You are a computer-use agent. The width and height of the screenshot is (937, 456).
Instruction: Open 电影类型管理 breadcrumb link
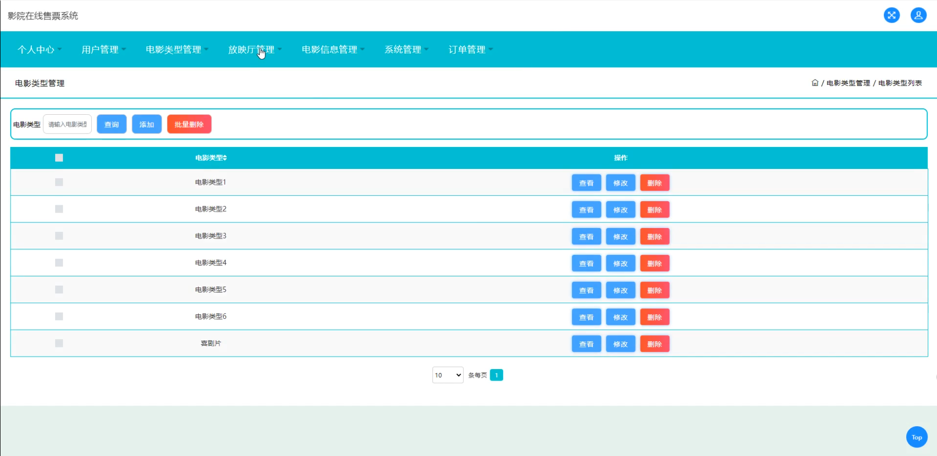pyautogui.click(x=848, y=83)
